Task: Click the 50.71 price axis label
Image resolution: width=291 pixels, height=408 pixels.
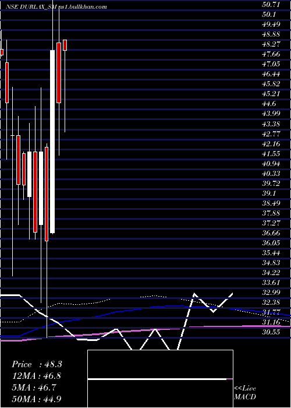Action: (x=271, y=5)
